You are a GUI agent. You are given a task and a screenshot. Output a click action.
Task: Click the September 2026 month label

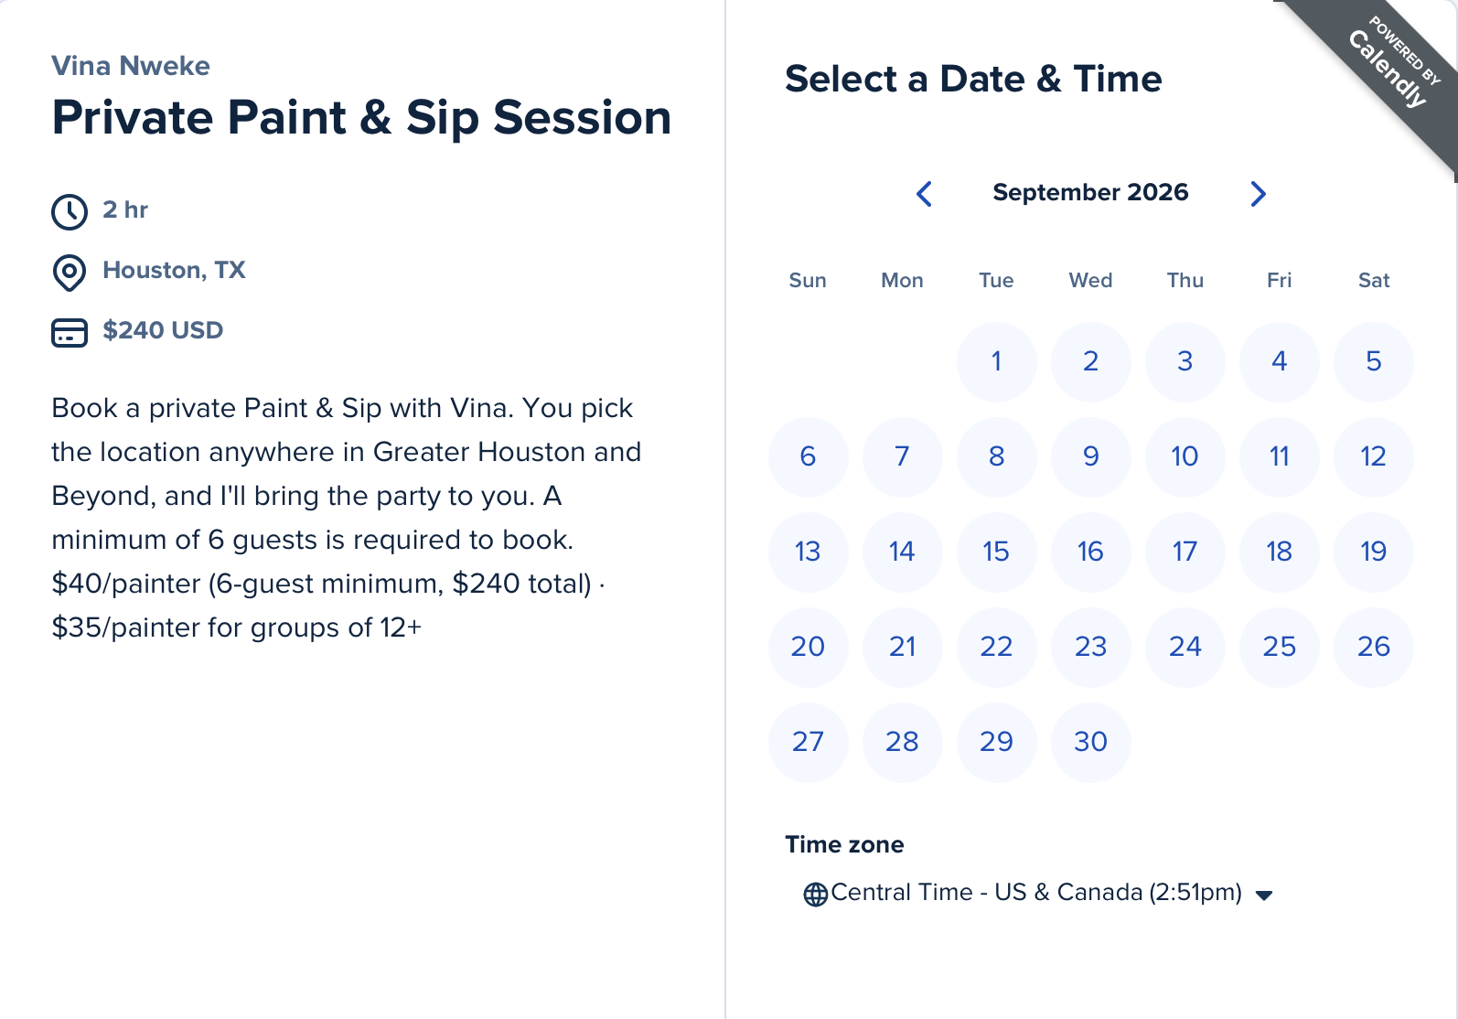coord(1090,192)
